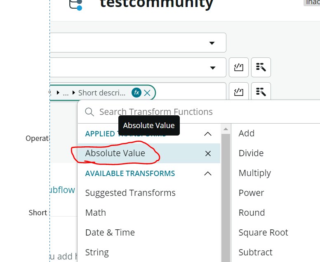
Task: Pick the Square Root transform
Action: (x=263, y=232)
